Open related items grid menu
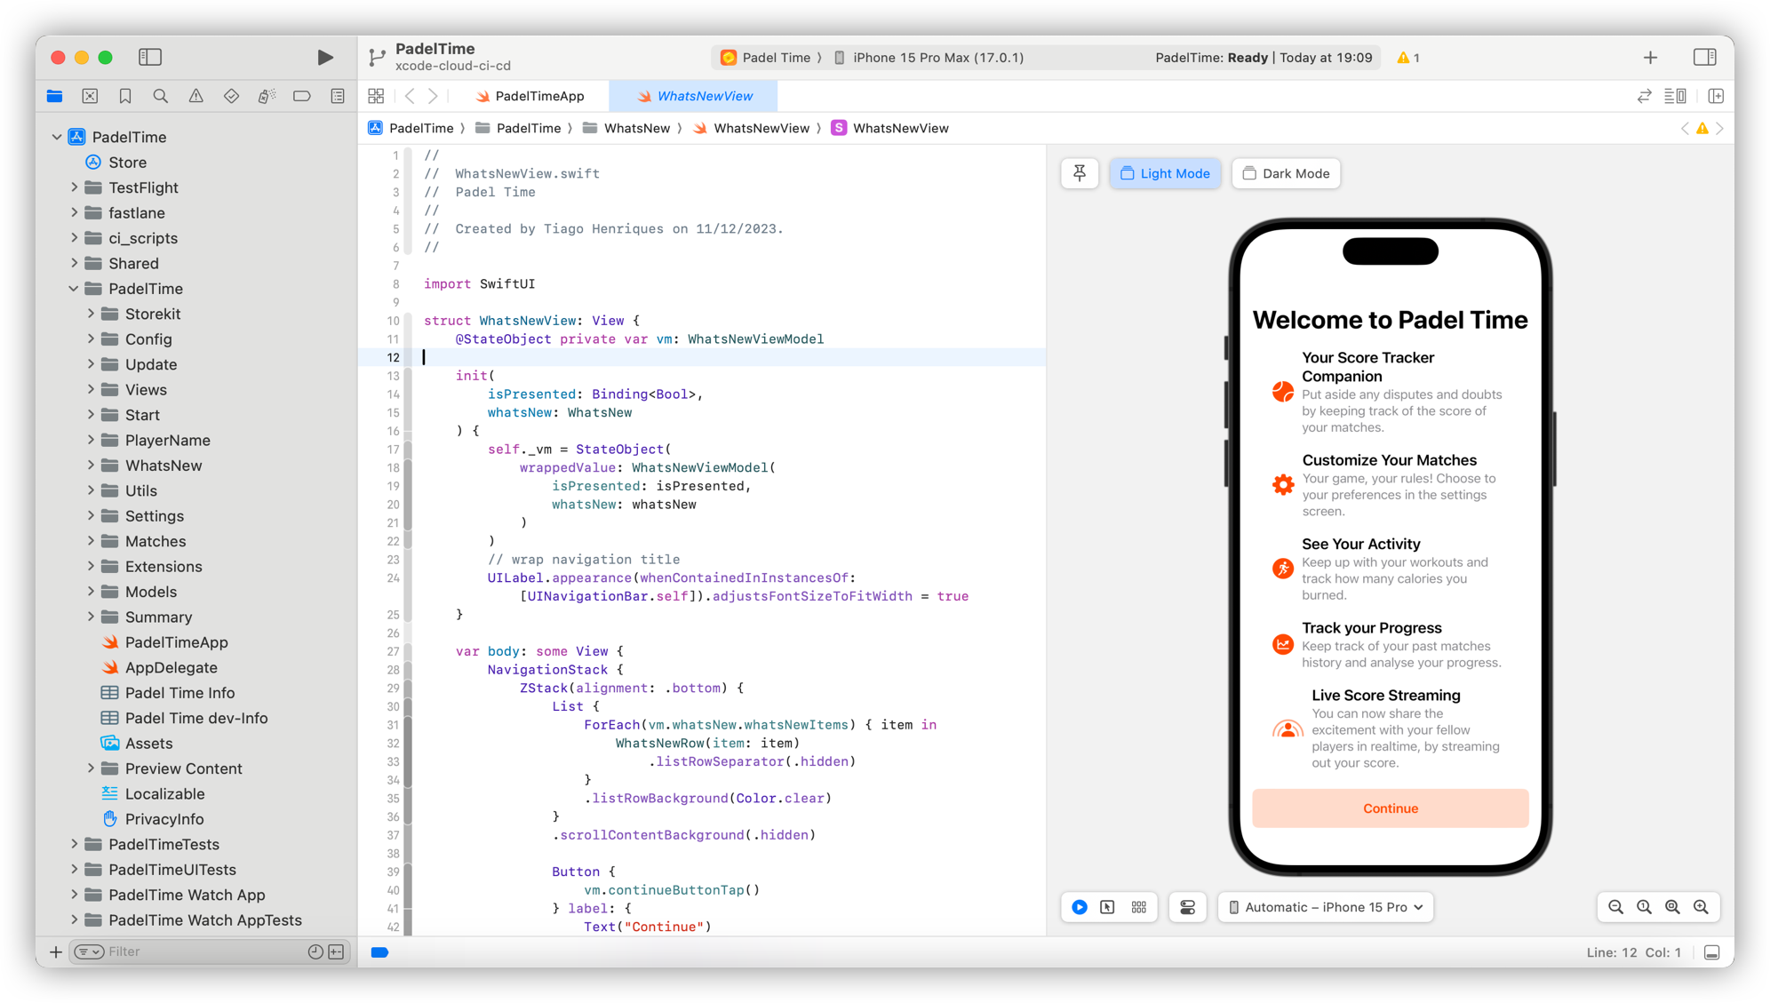The image size is (1770, 1003). [x=376, y=96]
